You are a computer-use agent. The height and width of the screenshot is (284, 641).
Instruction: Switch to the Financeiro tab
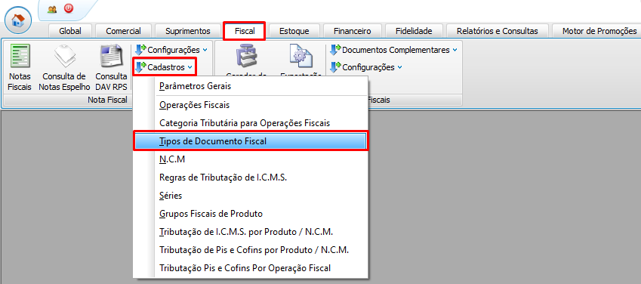[353, 31]
